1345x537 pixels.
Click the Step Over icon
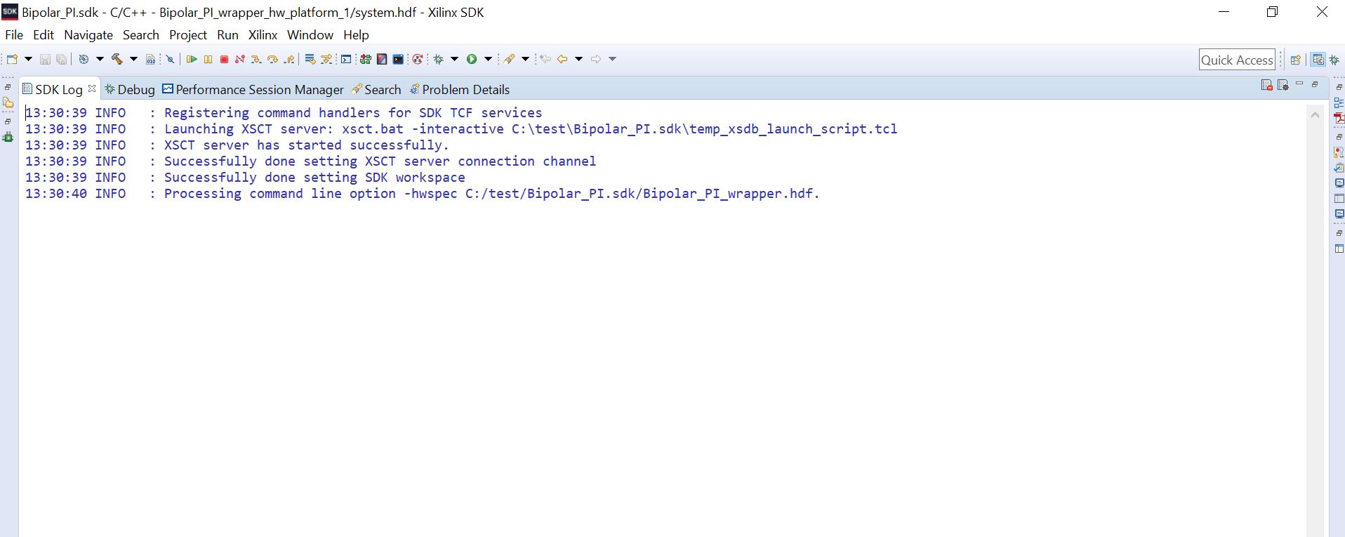[x=272, y=60]
